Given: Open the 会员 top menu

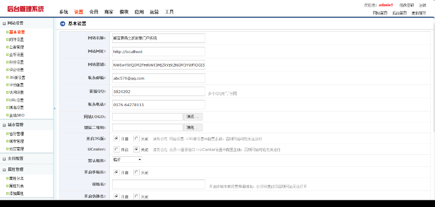Looking at the screenshot, I should [x=94, y=12].
